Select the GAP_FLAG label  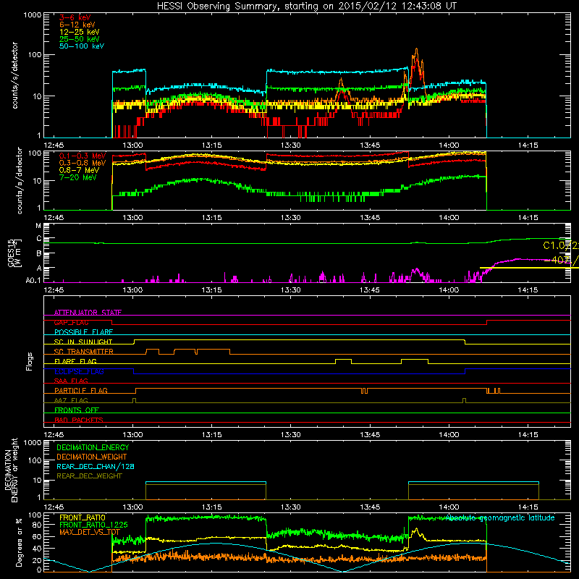[71, 322]
